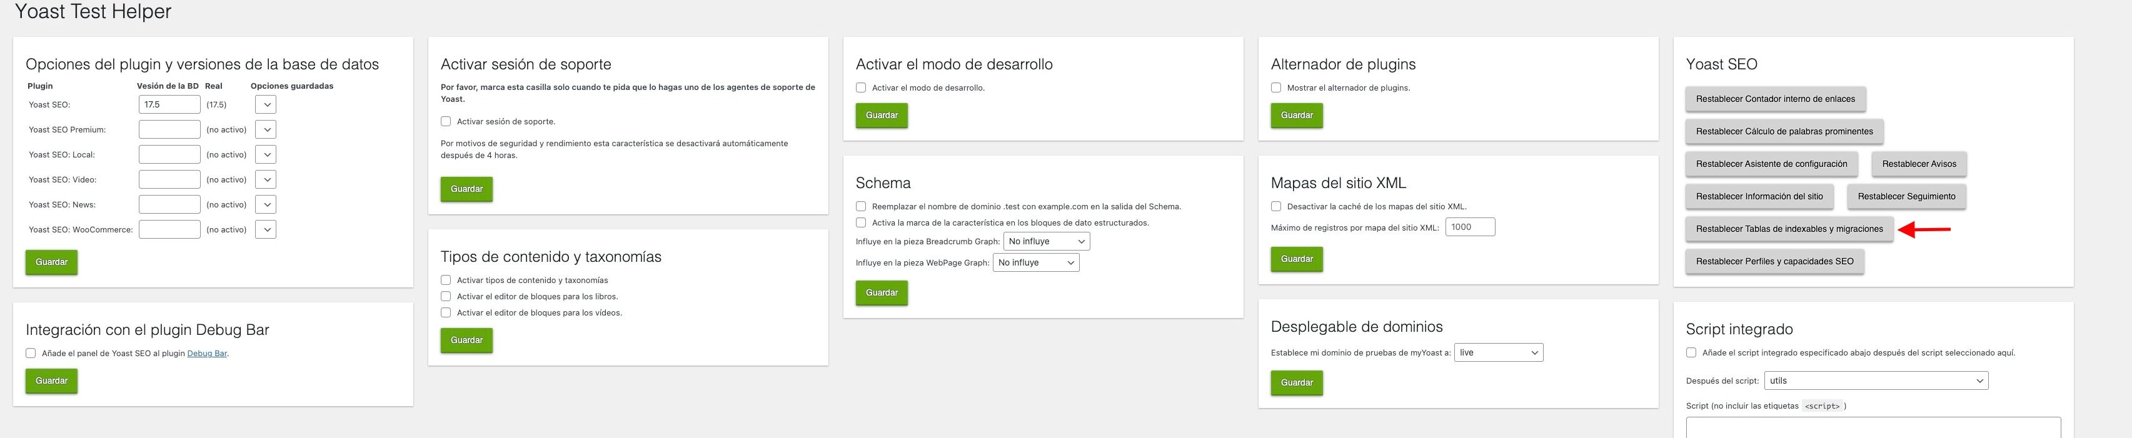The height and width of the screenshot is (438, 2132).
Task: Open the myYoast domain dropdown showing 'live'
Action: pos(1499,353)
